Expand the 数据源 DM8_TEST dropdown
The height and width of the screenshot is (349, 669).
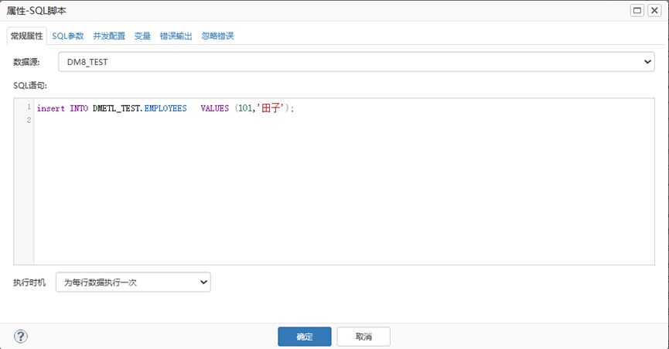357,62
